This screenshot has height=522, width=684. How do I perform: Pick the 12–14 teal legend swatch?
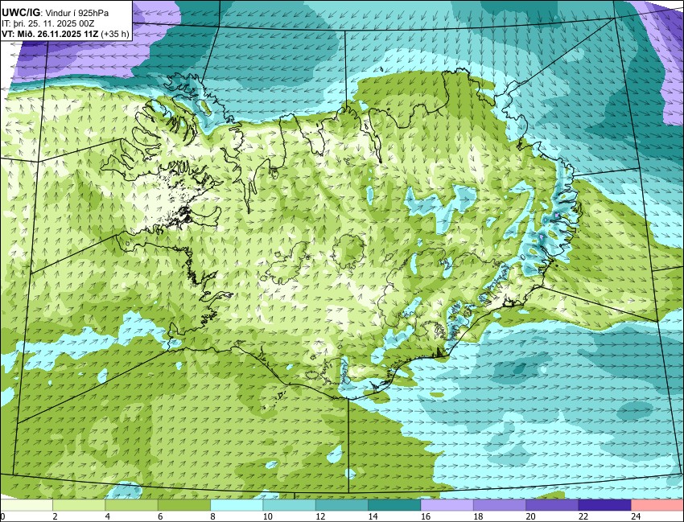click(x=342, y=505)
